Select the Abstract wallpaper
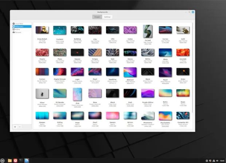 pyautogui.click(x=130, y=72)
